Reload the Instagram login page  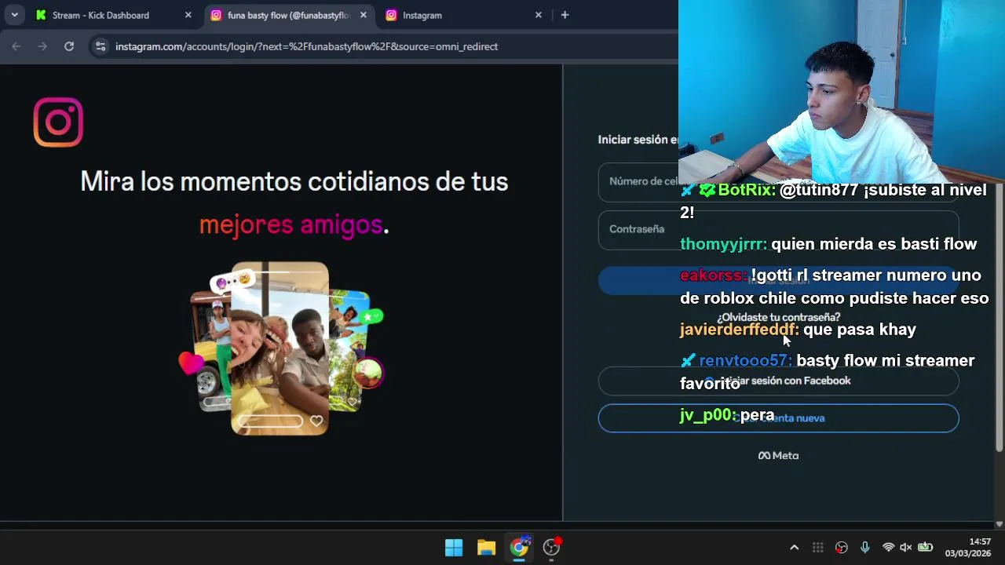(x=69, y=46)
